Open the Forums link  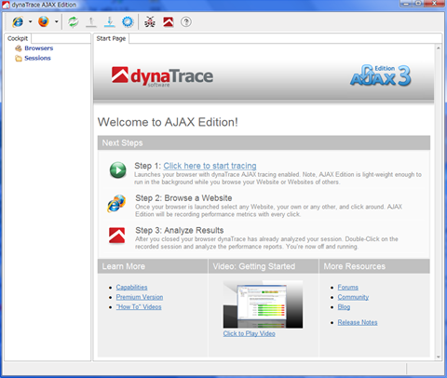[x=348, y=287]
